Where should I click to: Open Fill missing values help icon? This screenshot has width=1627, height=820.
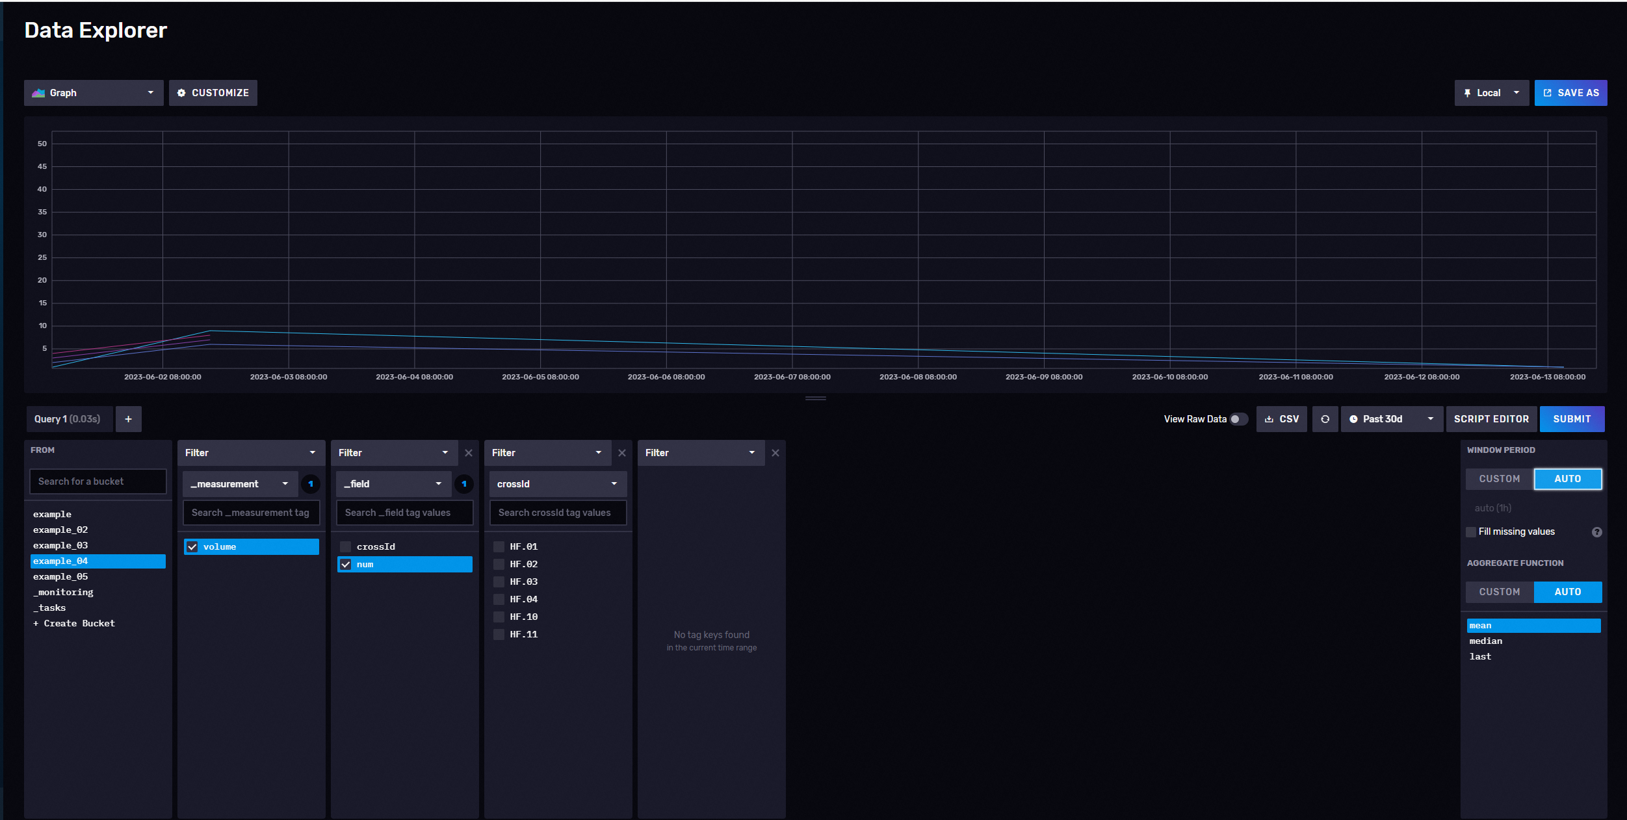pos(1596,532)
